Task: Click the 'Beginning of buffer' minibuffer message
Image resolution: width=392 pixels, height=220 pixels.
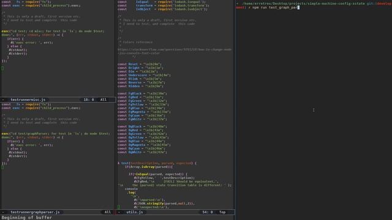Action: click(27, 218)
